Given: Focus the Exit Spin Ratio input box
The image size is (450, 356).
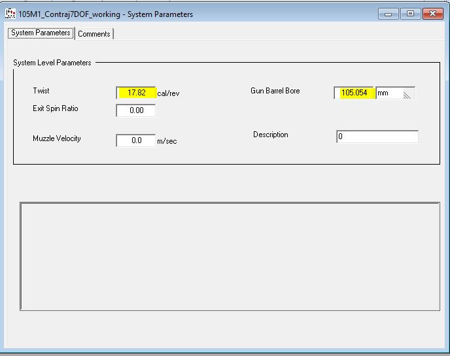Looking at the screenshot, I should [136, 110].
